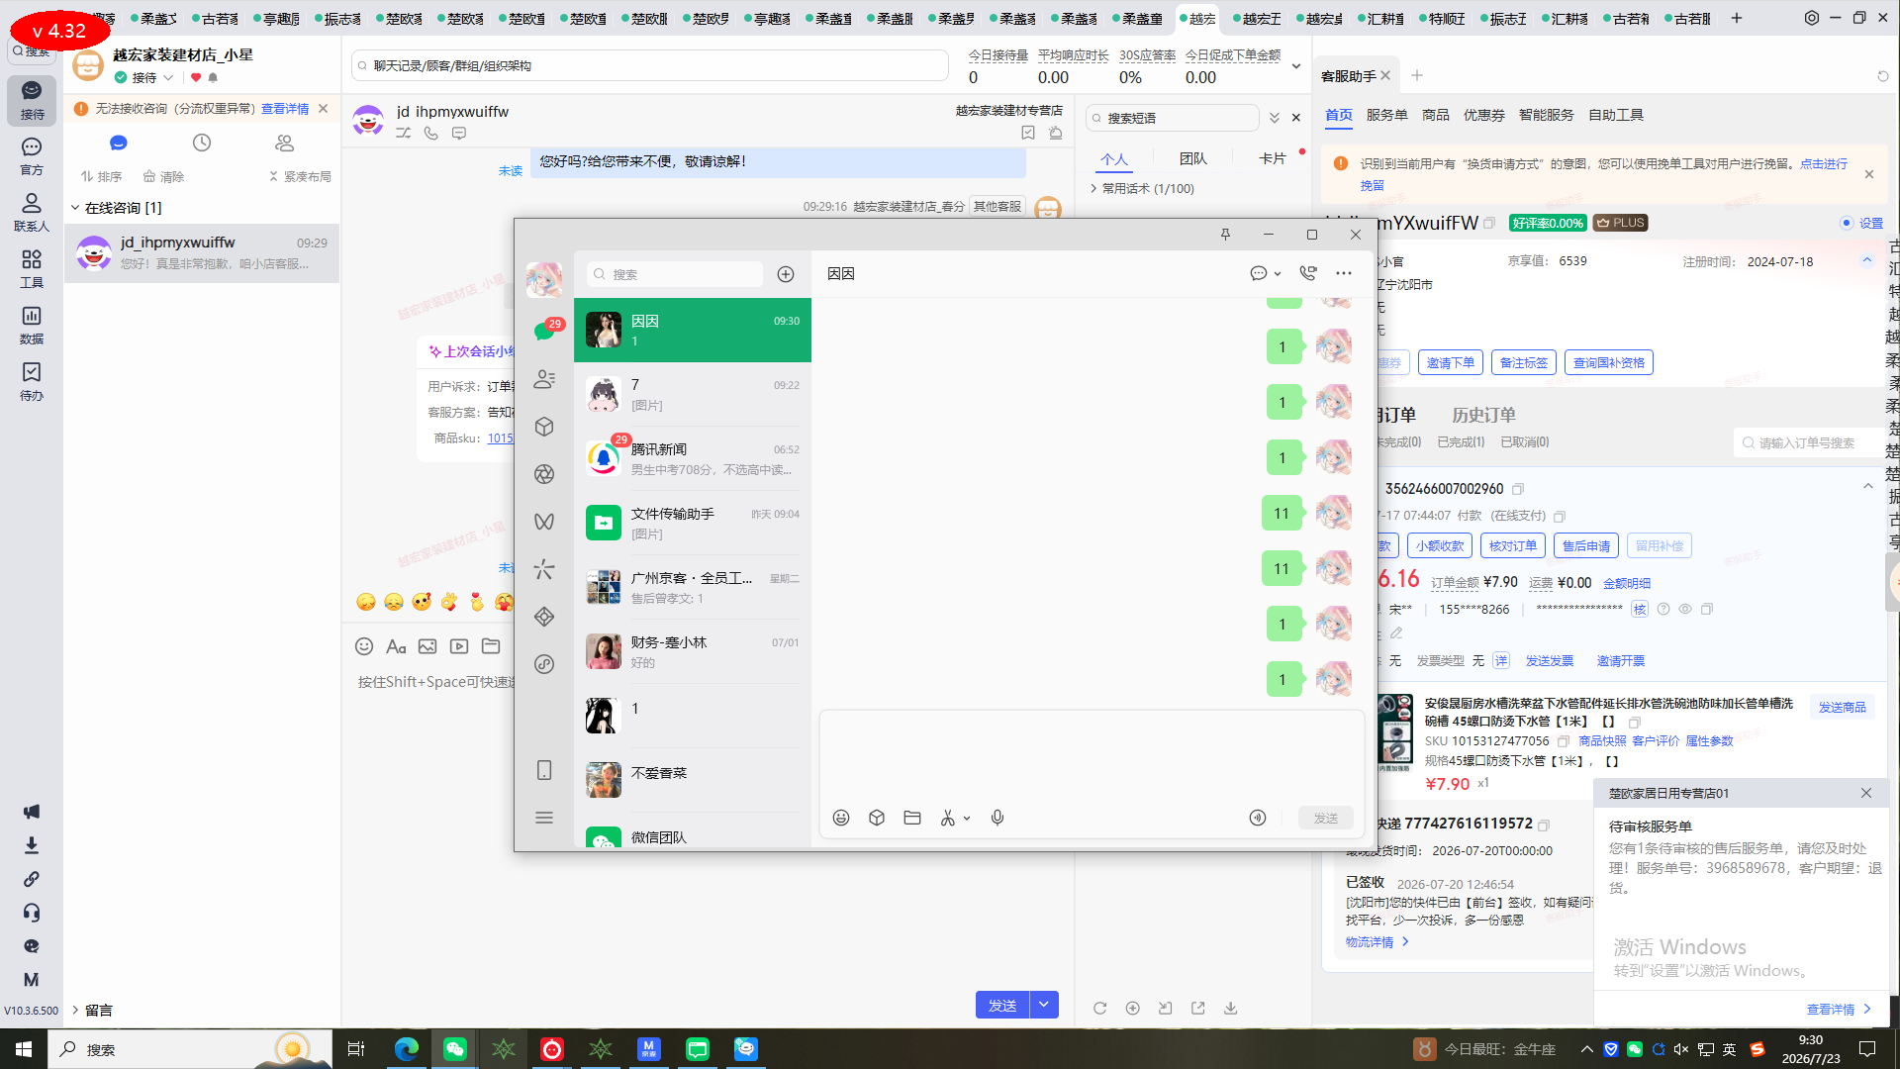Click the headset support icon in left sidebar
The height and width of the screenshot is (1069, 1900).
pos(32,913)
